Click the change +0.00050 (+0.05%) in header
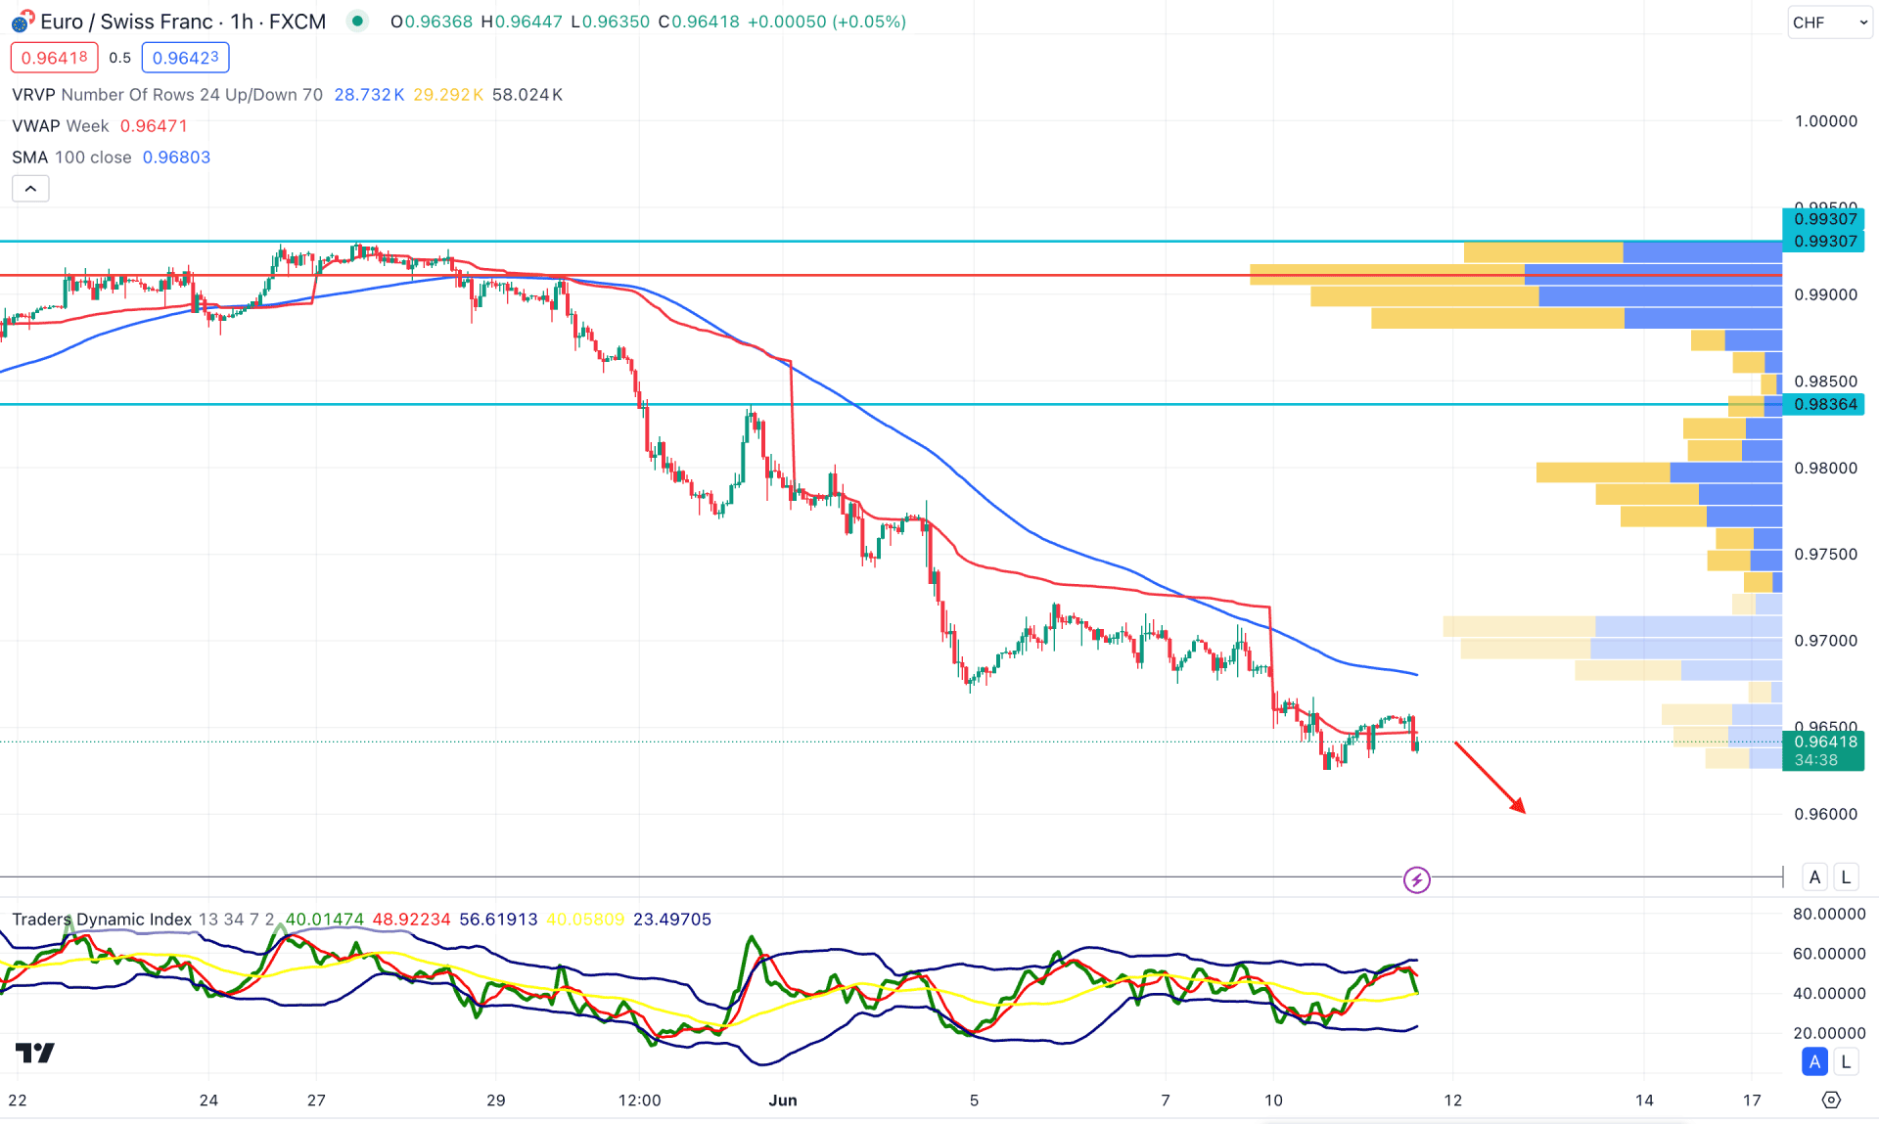The height and width of the screenshot is (1124, 1879). 827,22
